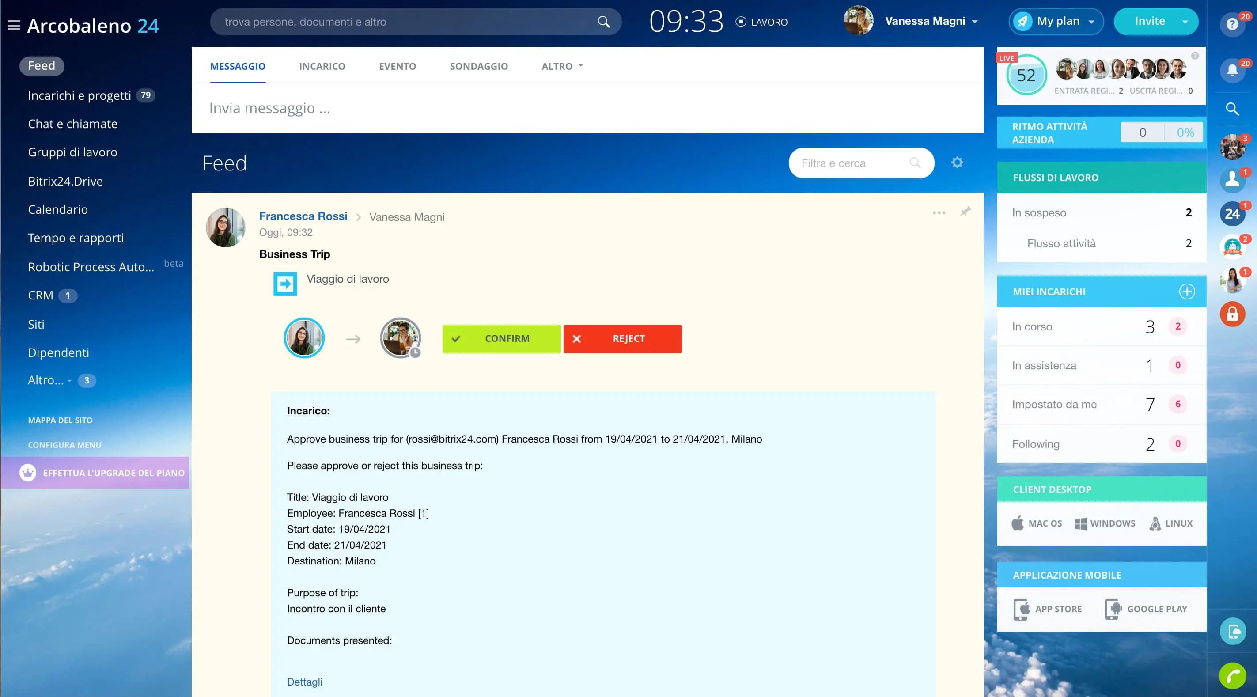
Task: Open Chat e chiamate in the left menu
Action: 73,124
